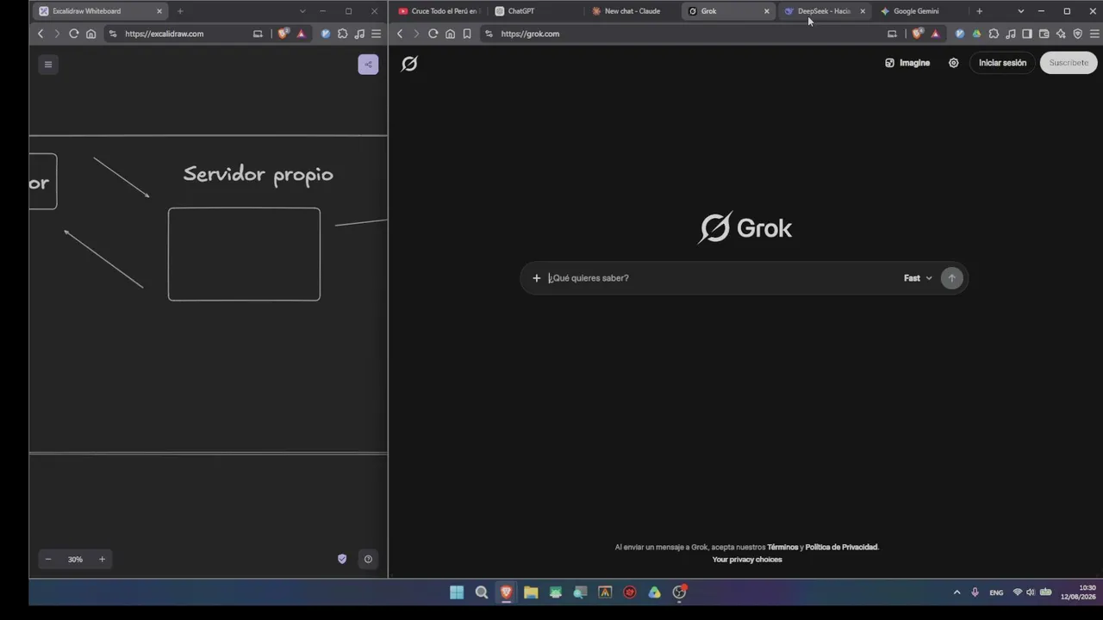Close the DeepSeek browser tab
The image size is (1103, 620).
(x=863, y=11)
